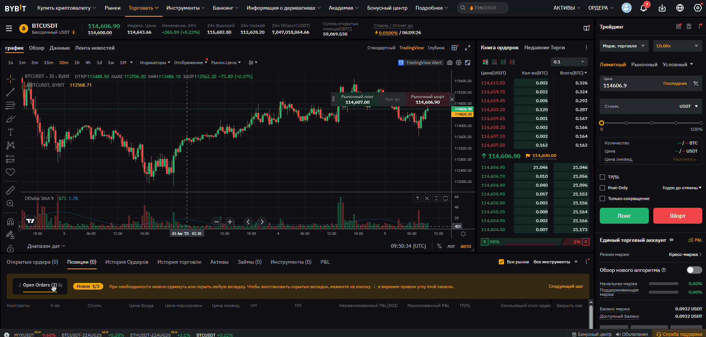
Task: Select the crosshair cursor tool
Action: click(x=10, y=79)
